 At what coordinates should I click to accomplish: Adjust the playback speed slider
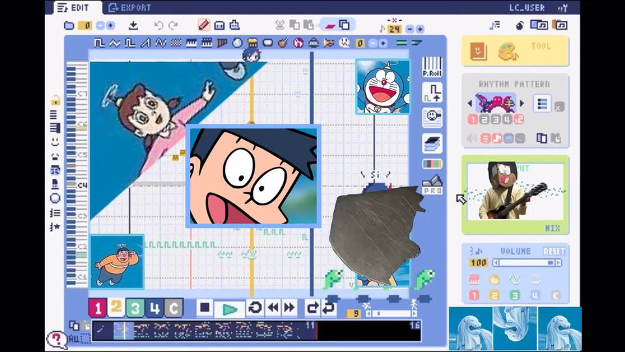pos(391,314)
